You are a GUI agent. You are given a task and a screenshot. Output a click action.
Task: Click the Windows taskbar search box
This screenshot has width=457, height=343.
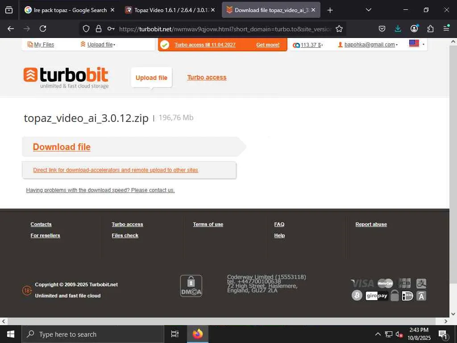click(x=93, y=334)
